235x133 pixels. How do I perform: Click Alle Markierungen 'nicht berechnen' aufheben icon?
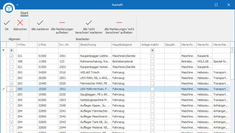(119, 23)
